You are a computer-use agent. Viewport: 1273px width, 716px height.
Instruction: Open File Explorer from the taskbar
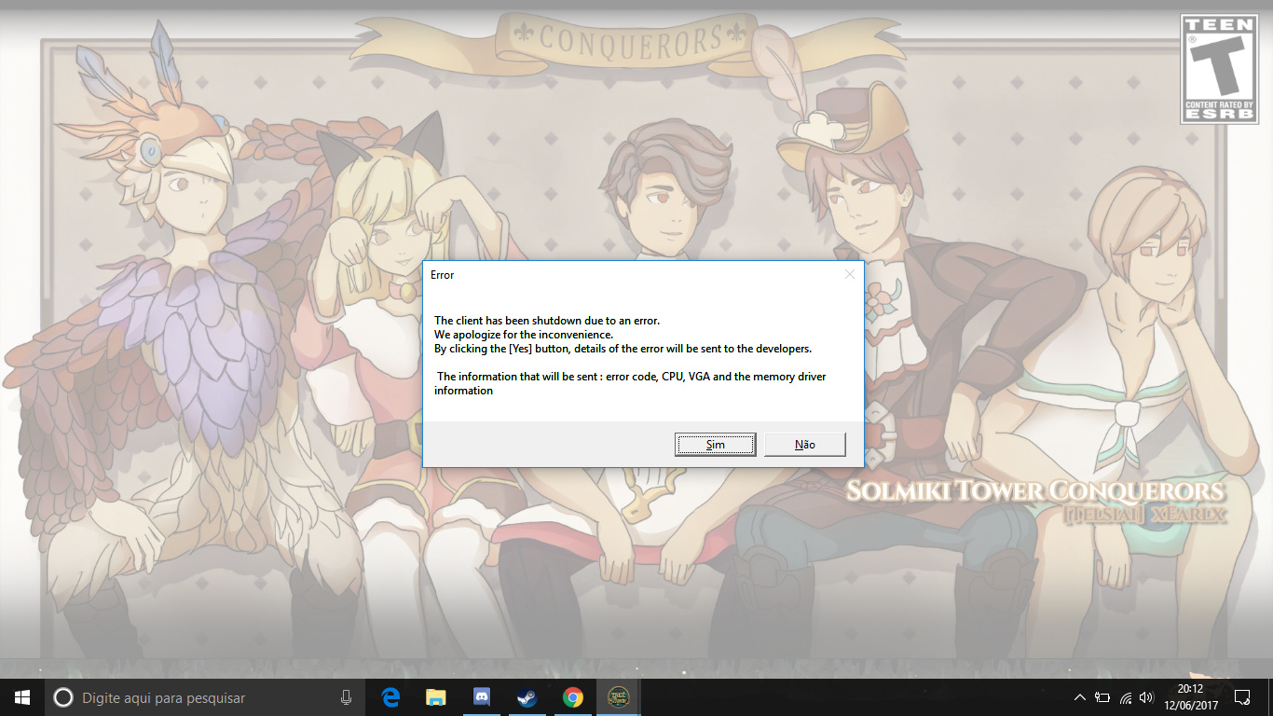pos(436,697)
